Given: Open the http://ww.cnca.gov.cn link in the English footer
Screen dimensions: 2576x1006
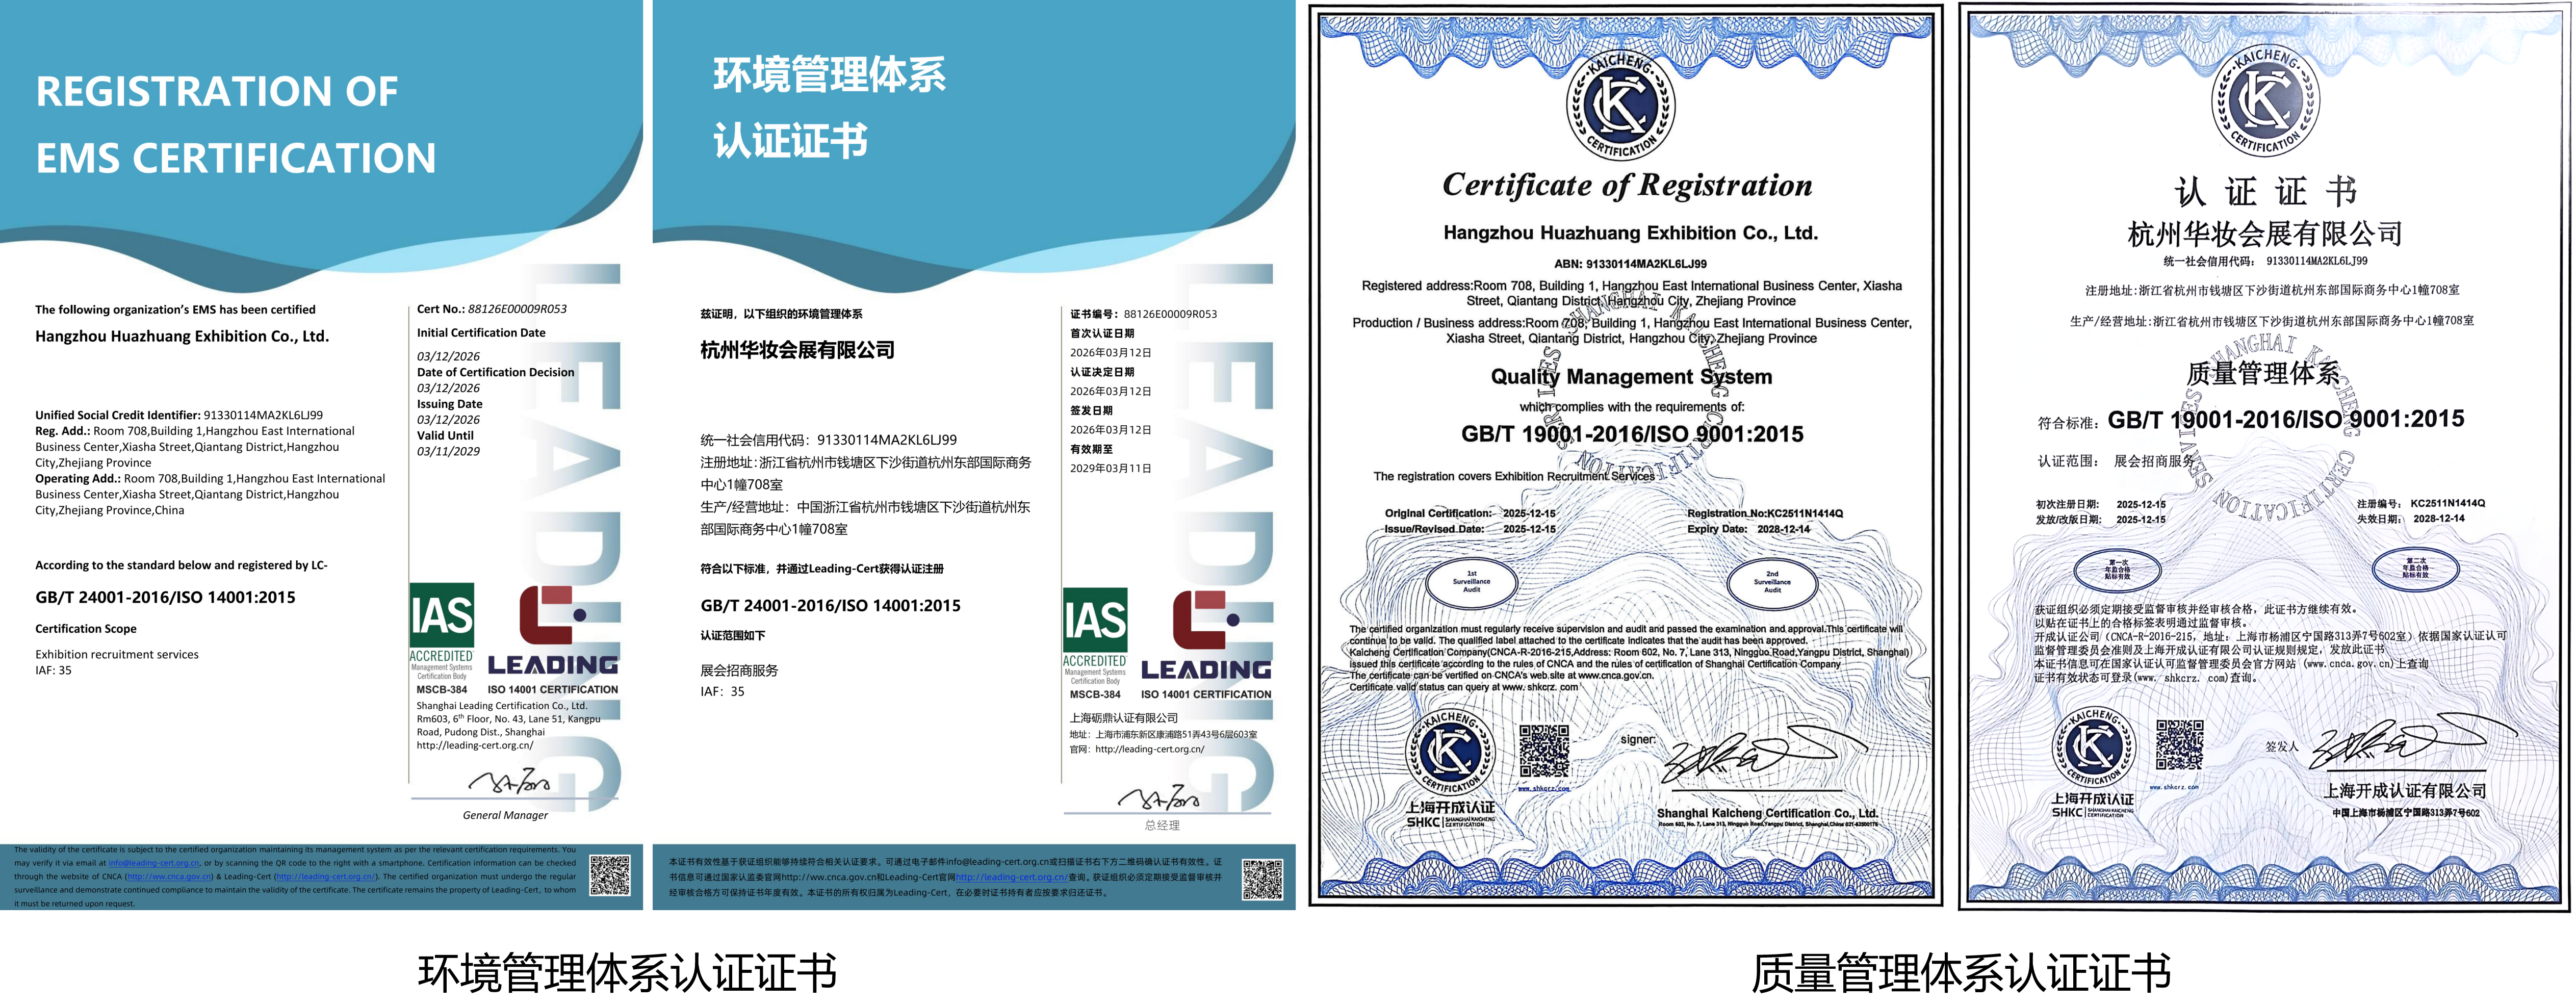Looking at the screenshot, I should point(170,877).
